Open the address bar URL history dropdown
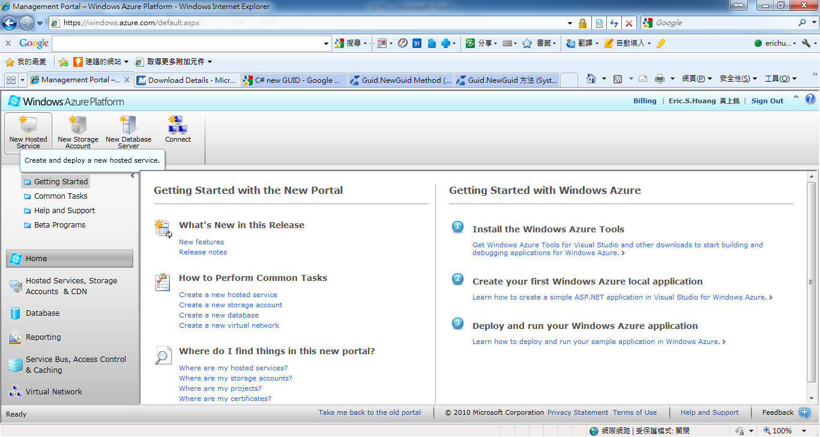Image resolution: width=820 pixels, height=437 pixels. 570,23
